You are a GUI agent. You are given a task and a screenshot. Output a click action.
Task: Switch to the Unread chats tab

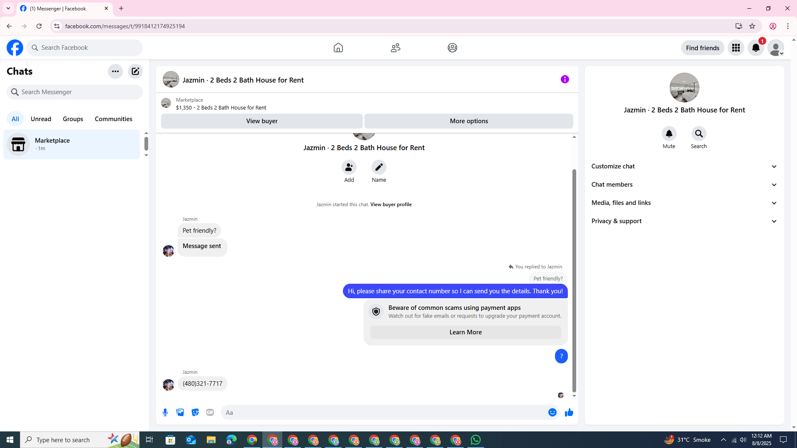point(41,119)
